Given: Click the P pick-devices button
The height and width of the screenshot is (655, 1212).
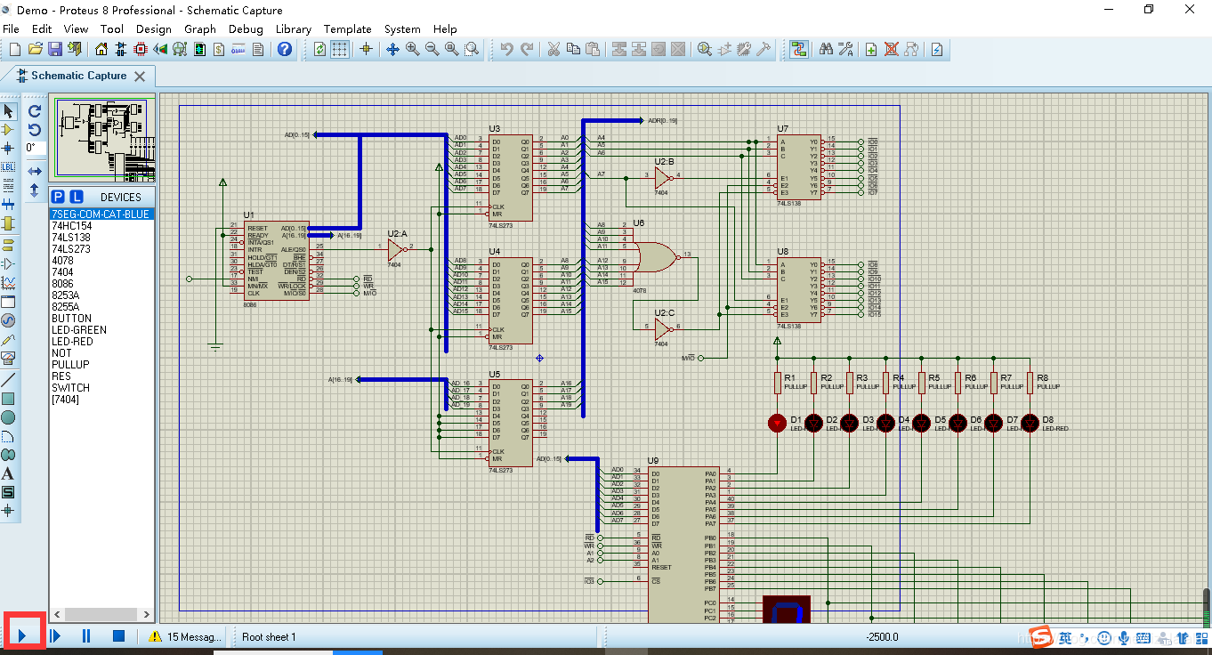Looking at the screenshot, I should (58, 197).
